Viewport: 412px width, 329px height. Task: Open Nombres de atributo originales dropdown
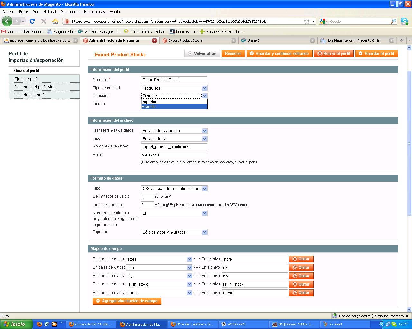pyautogui.click(x=174, y=213)
